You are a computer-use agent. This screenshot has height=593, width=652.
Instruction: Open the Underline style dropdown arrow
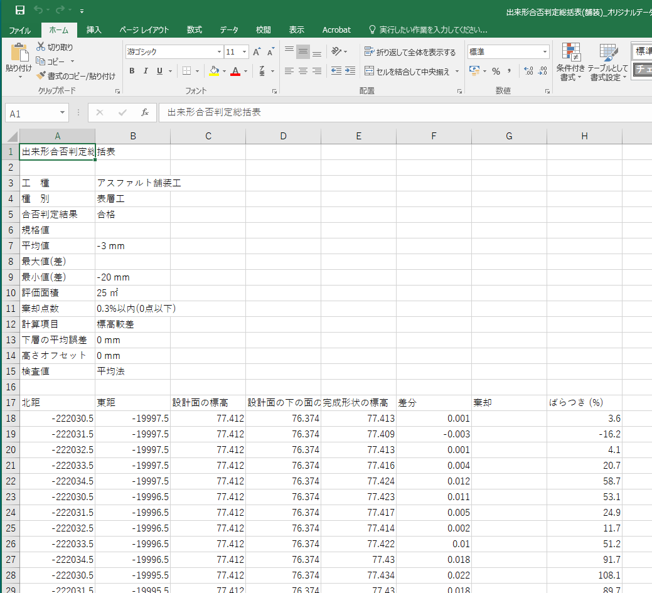170,71
